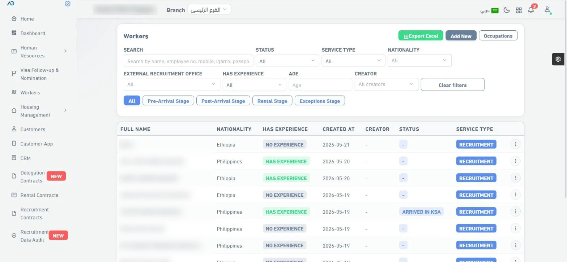Click the Clear filters button
This screenshot has height=262, width=567.
(x=452, y=85)
